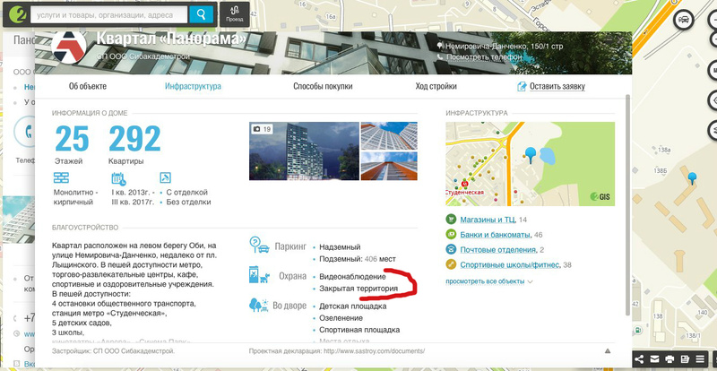The height and width of the screenshot is (371, 717).
Task: Open the lower orange building photo
Action: tap(389, 166)
